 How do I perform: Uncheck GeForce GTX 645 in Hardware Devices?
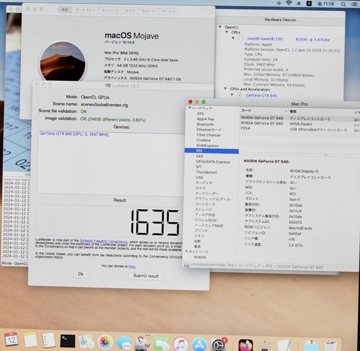pyautogui.click(x=240, y=95)
